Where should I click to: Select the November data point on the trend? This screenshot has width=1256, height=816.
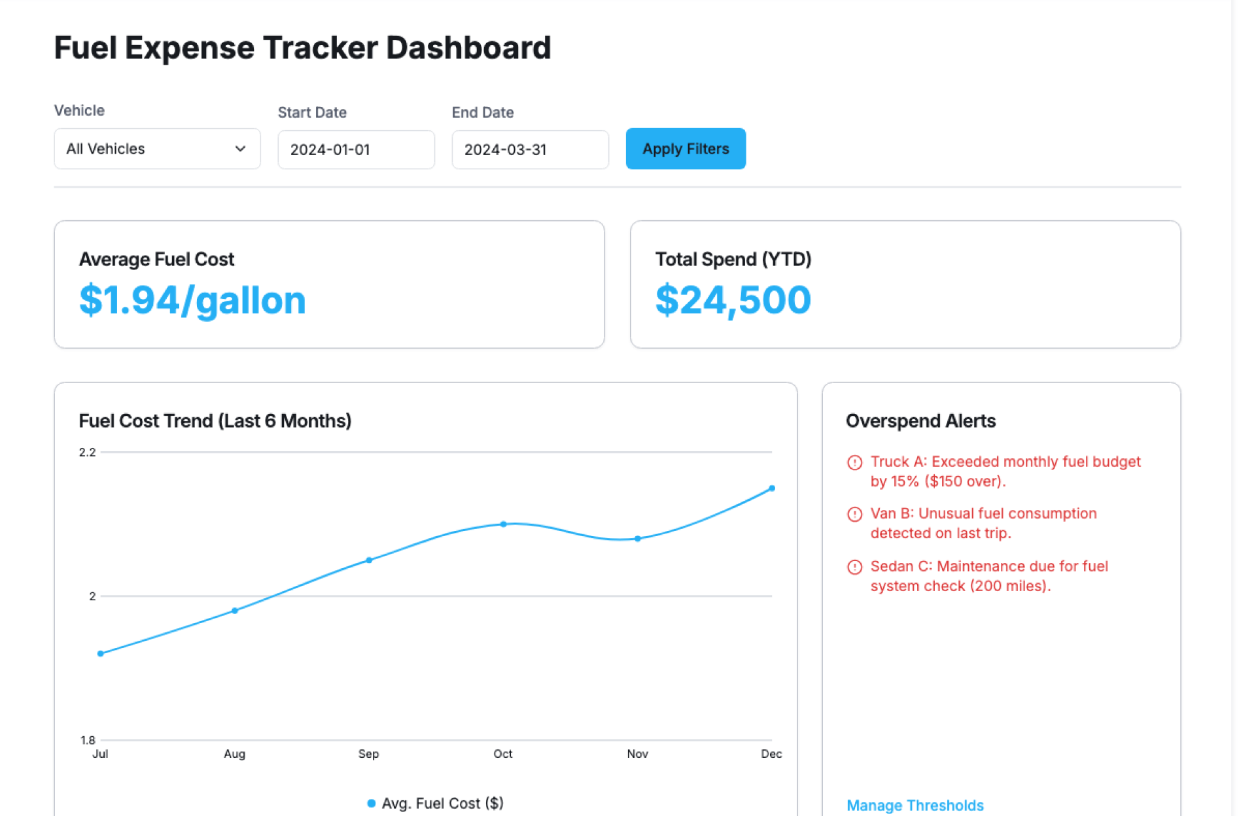point(638,539)
